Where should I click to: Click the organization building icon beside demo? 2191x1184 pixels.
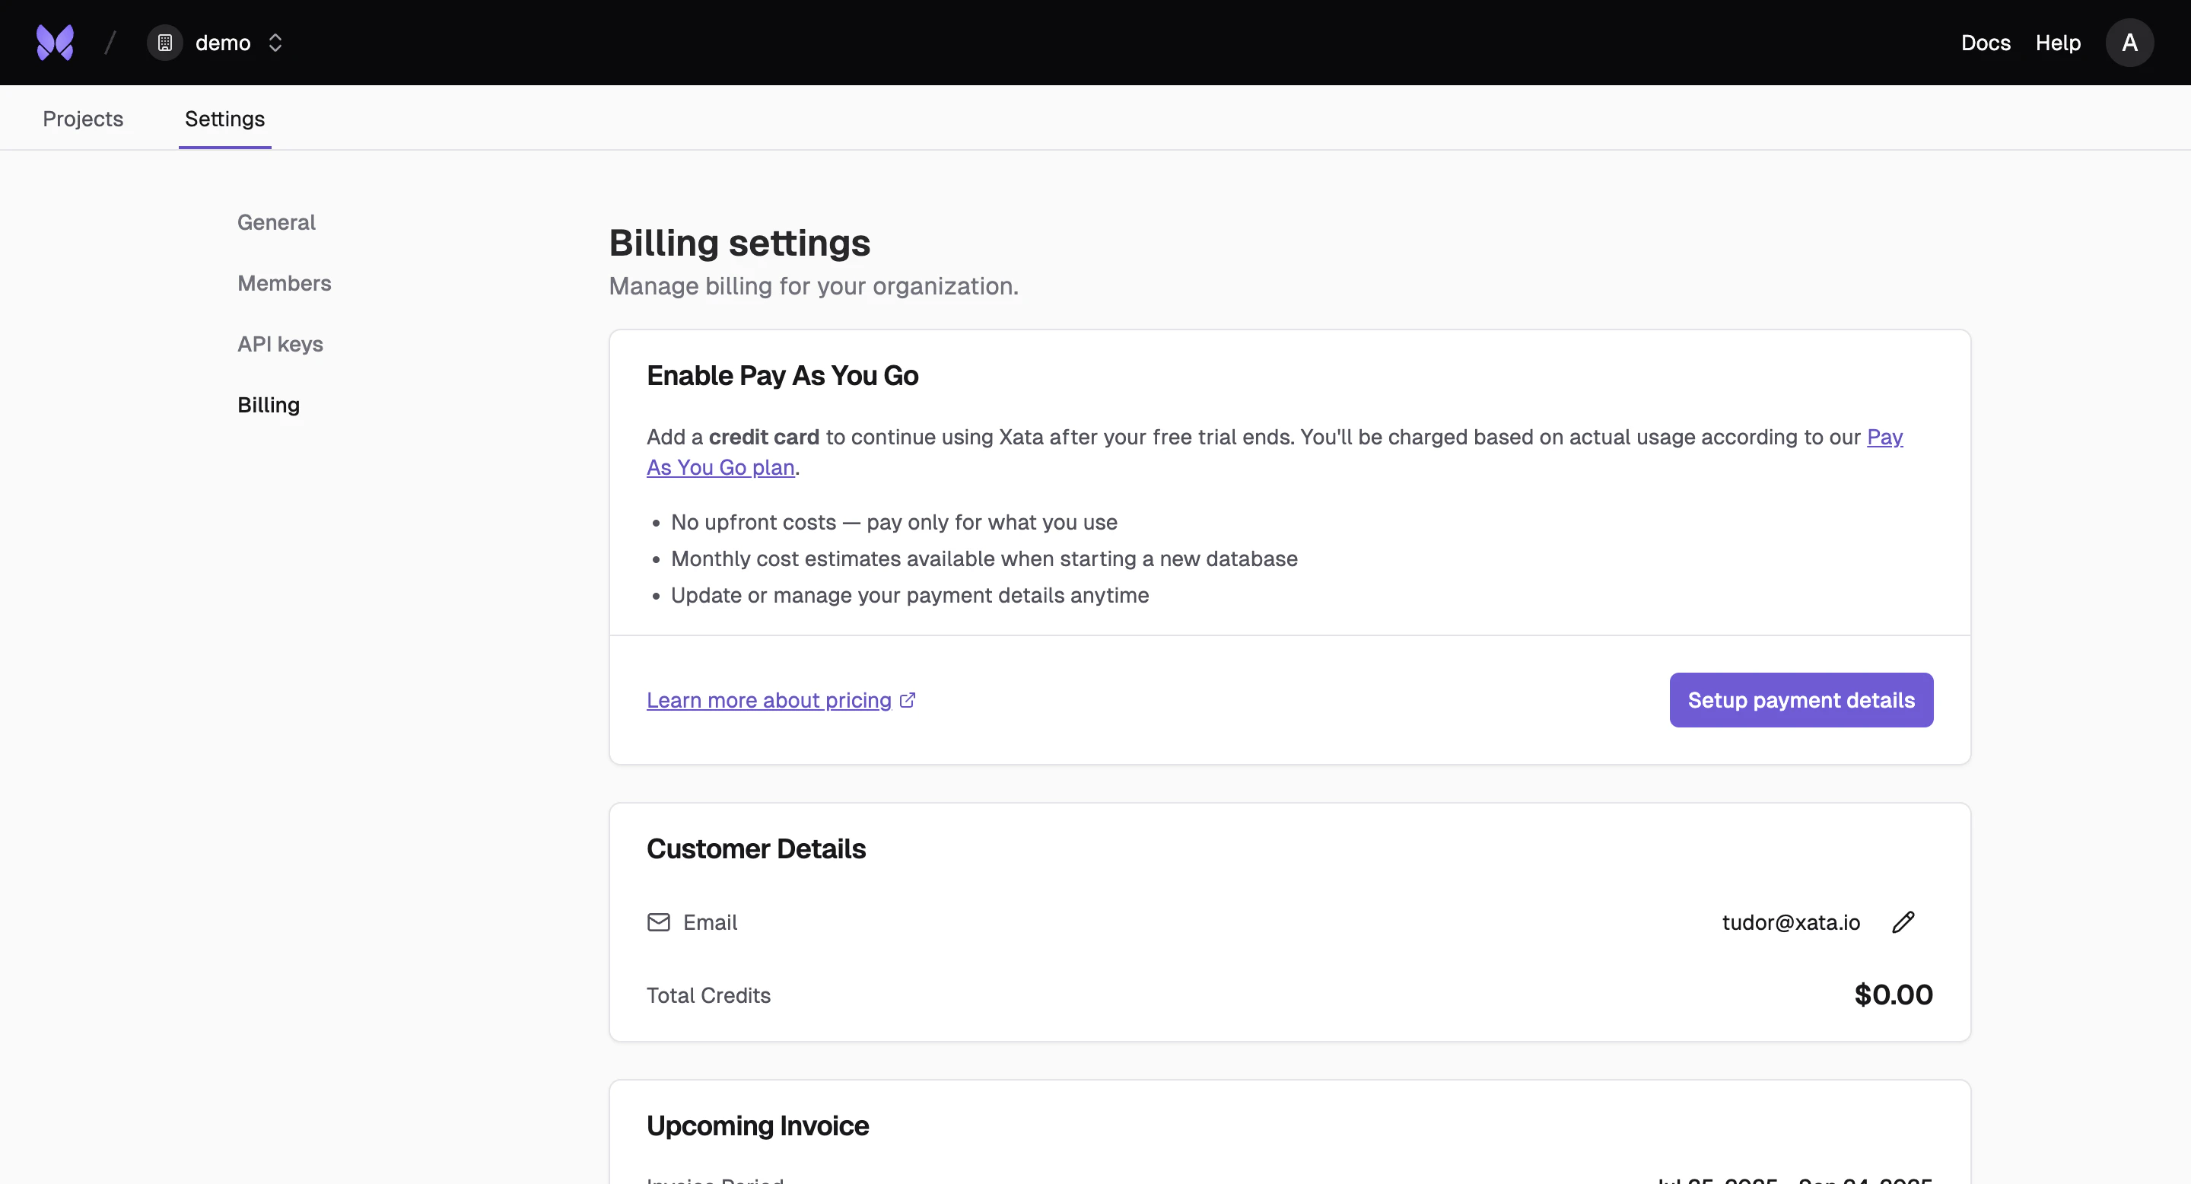(x=164, y=43)
